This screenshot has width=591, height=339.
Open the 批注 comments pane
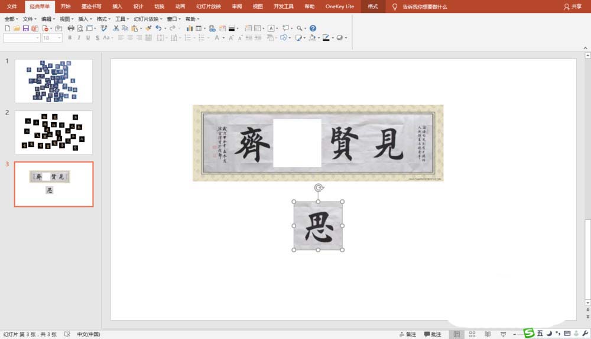point(433,334)
